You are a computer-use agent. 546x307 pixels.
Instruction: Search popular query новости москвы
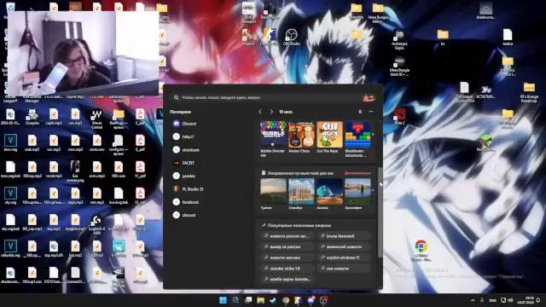pos(288,258)
